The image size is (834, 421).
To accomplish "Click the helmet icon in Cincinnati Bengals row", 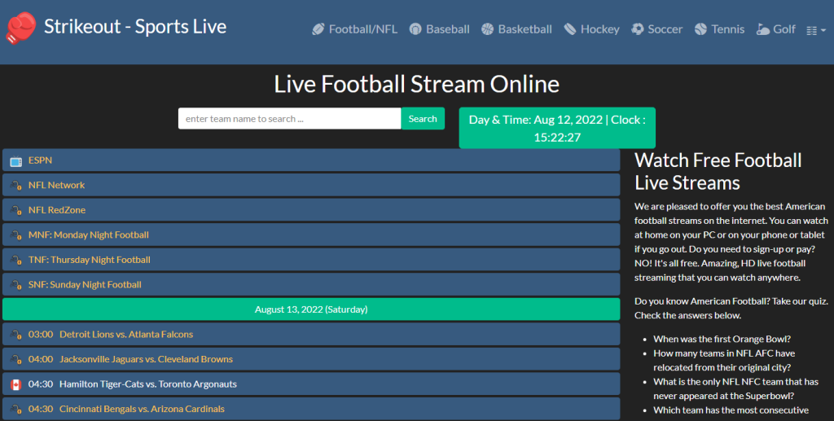I will click(16, 410).
